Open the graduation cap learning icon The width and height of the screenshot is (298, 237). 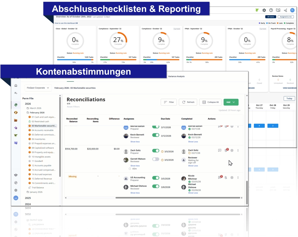pos(16,175)
